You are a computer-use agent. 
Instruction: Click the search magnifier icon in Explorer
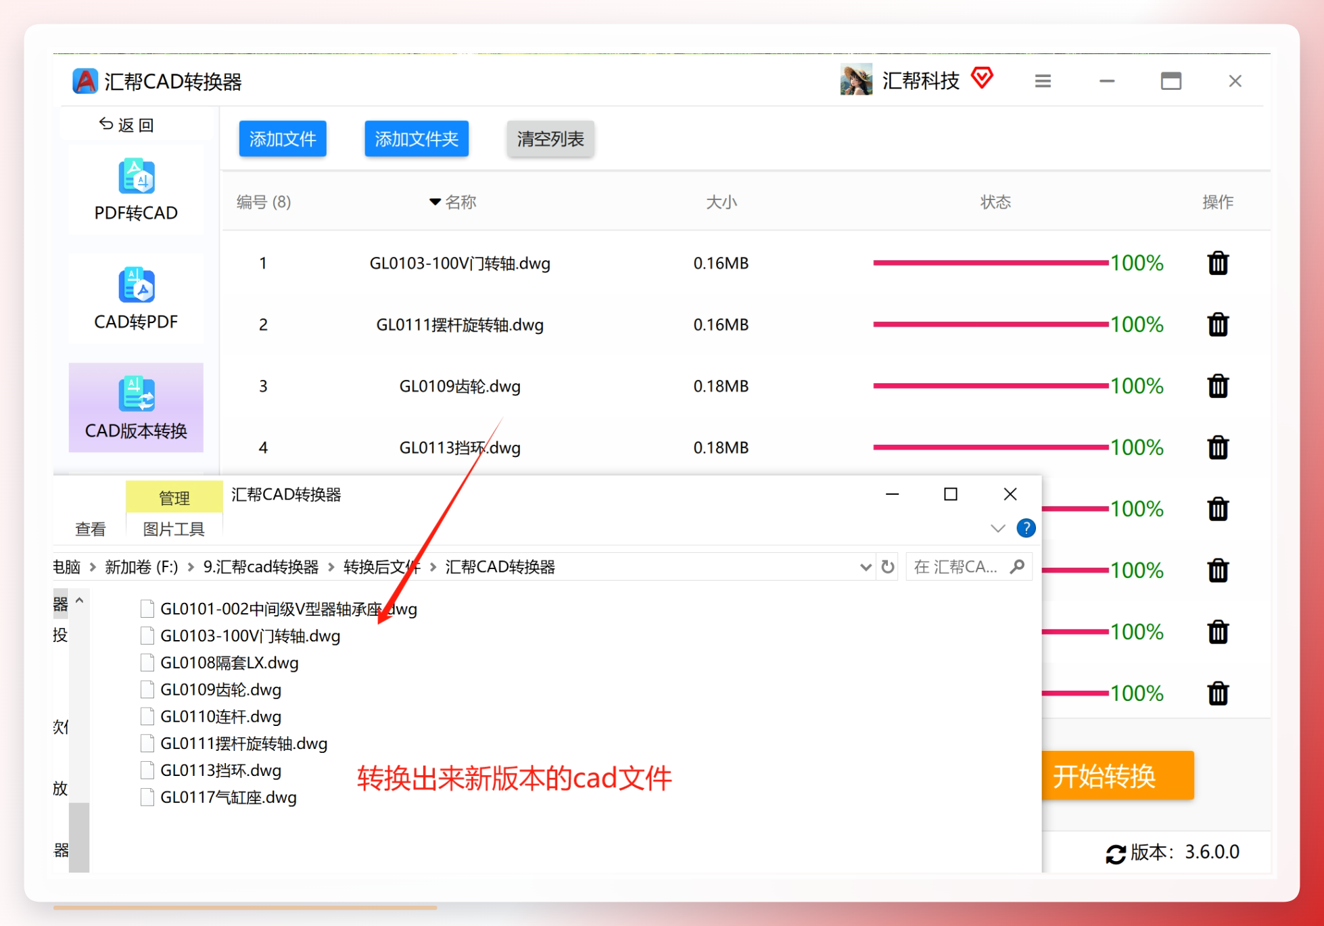click(x=1017, y=566)
